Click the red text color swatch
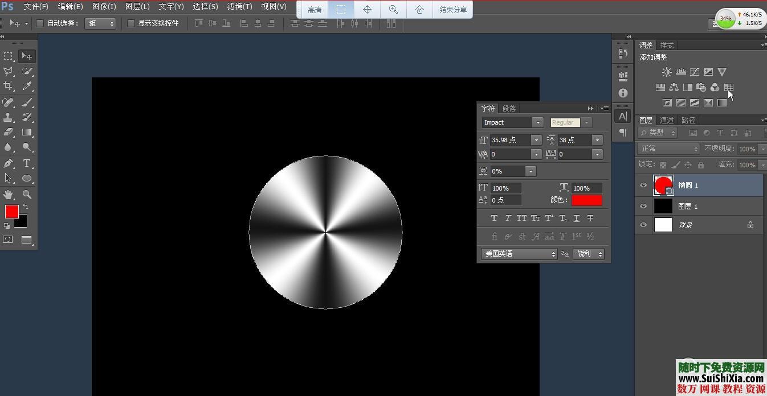Screen dimensions: 767x396 (586, 200)
